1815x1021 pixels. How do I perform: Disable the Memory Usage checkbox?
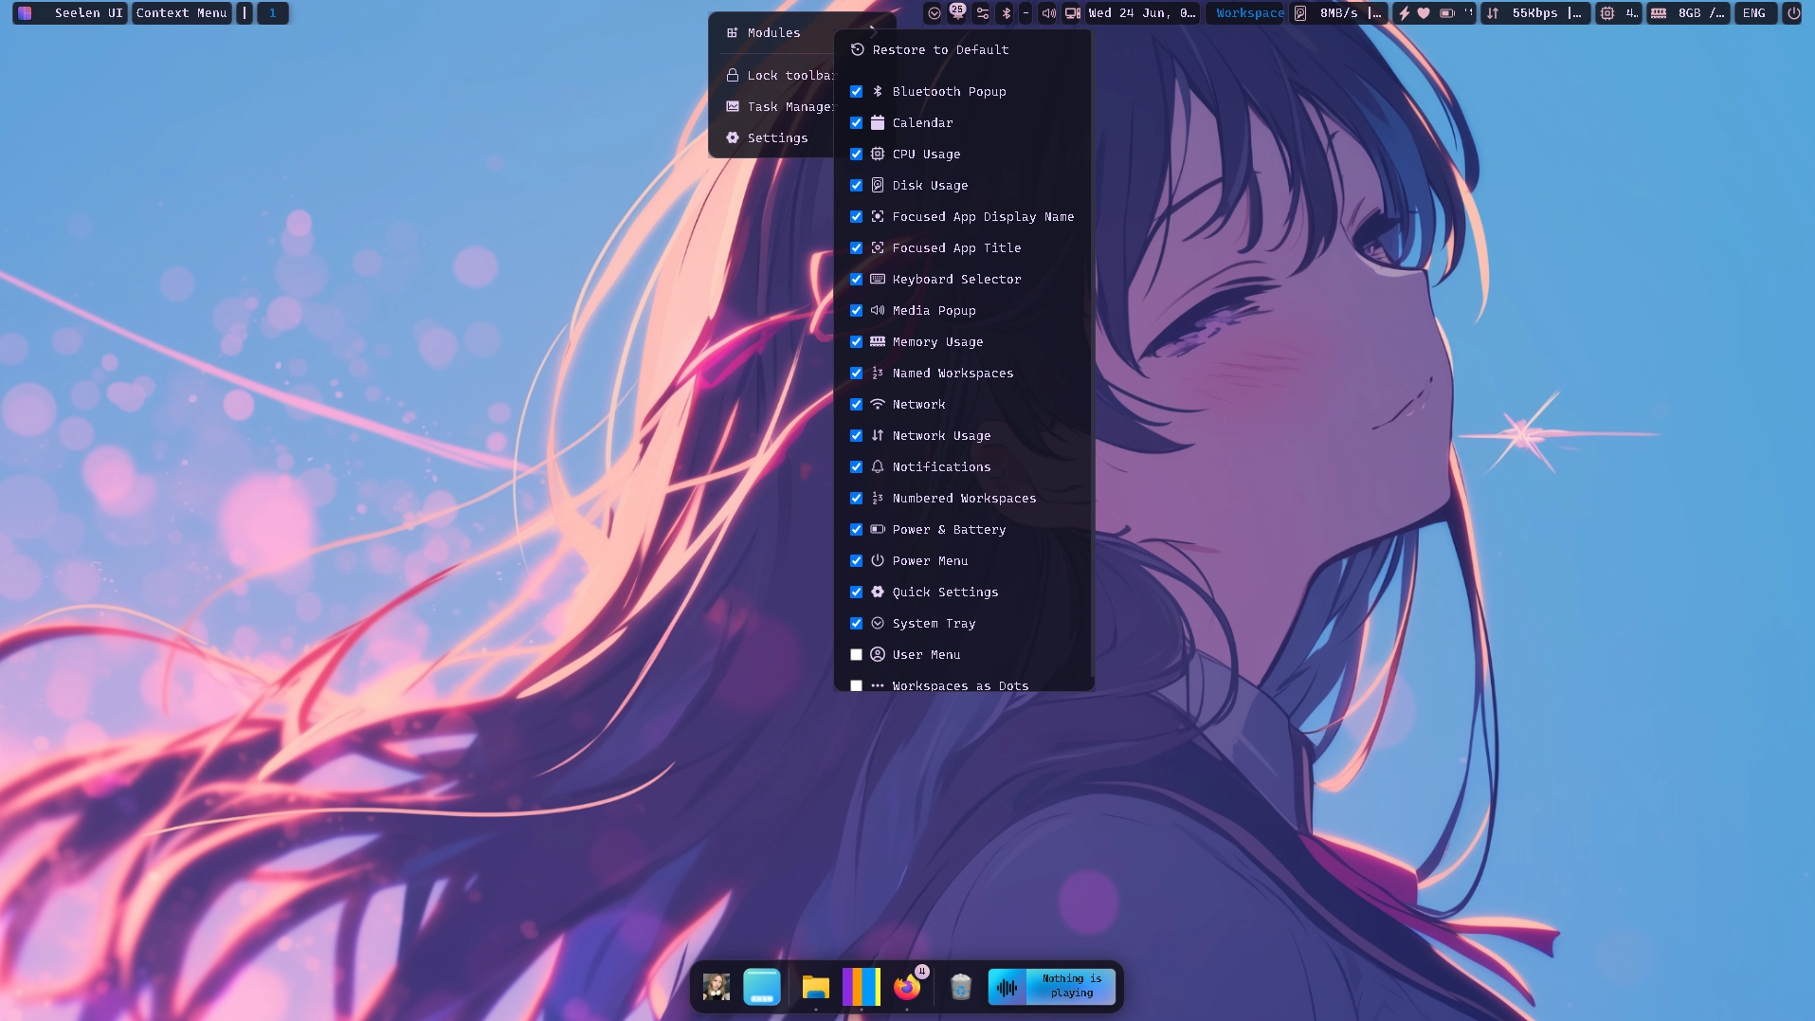(856, 341)
